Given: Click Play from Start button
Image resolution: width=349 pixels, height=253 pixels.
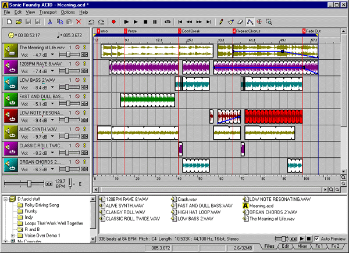Looking at the screenshot, I should coord(126,22).
